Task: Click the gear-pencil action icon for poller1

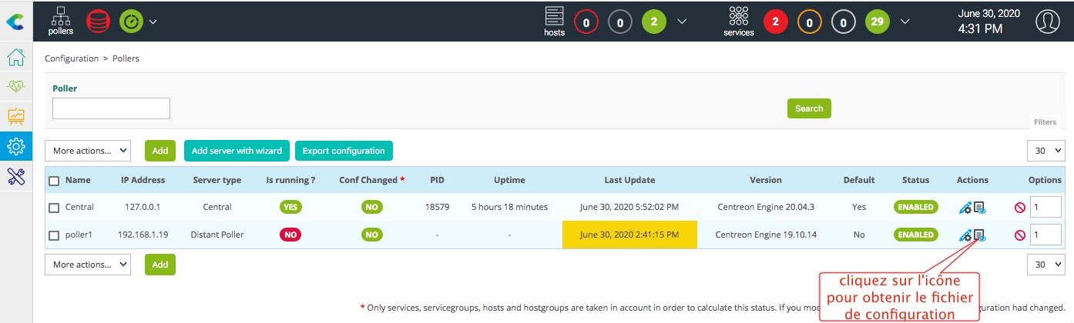Action: pyautogui.click(x=965, y=235)
